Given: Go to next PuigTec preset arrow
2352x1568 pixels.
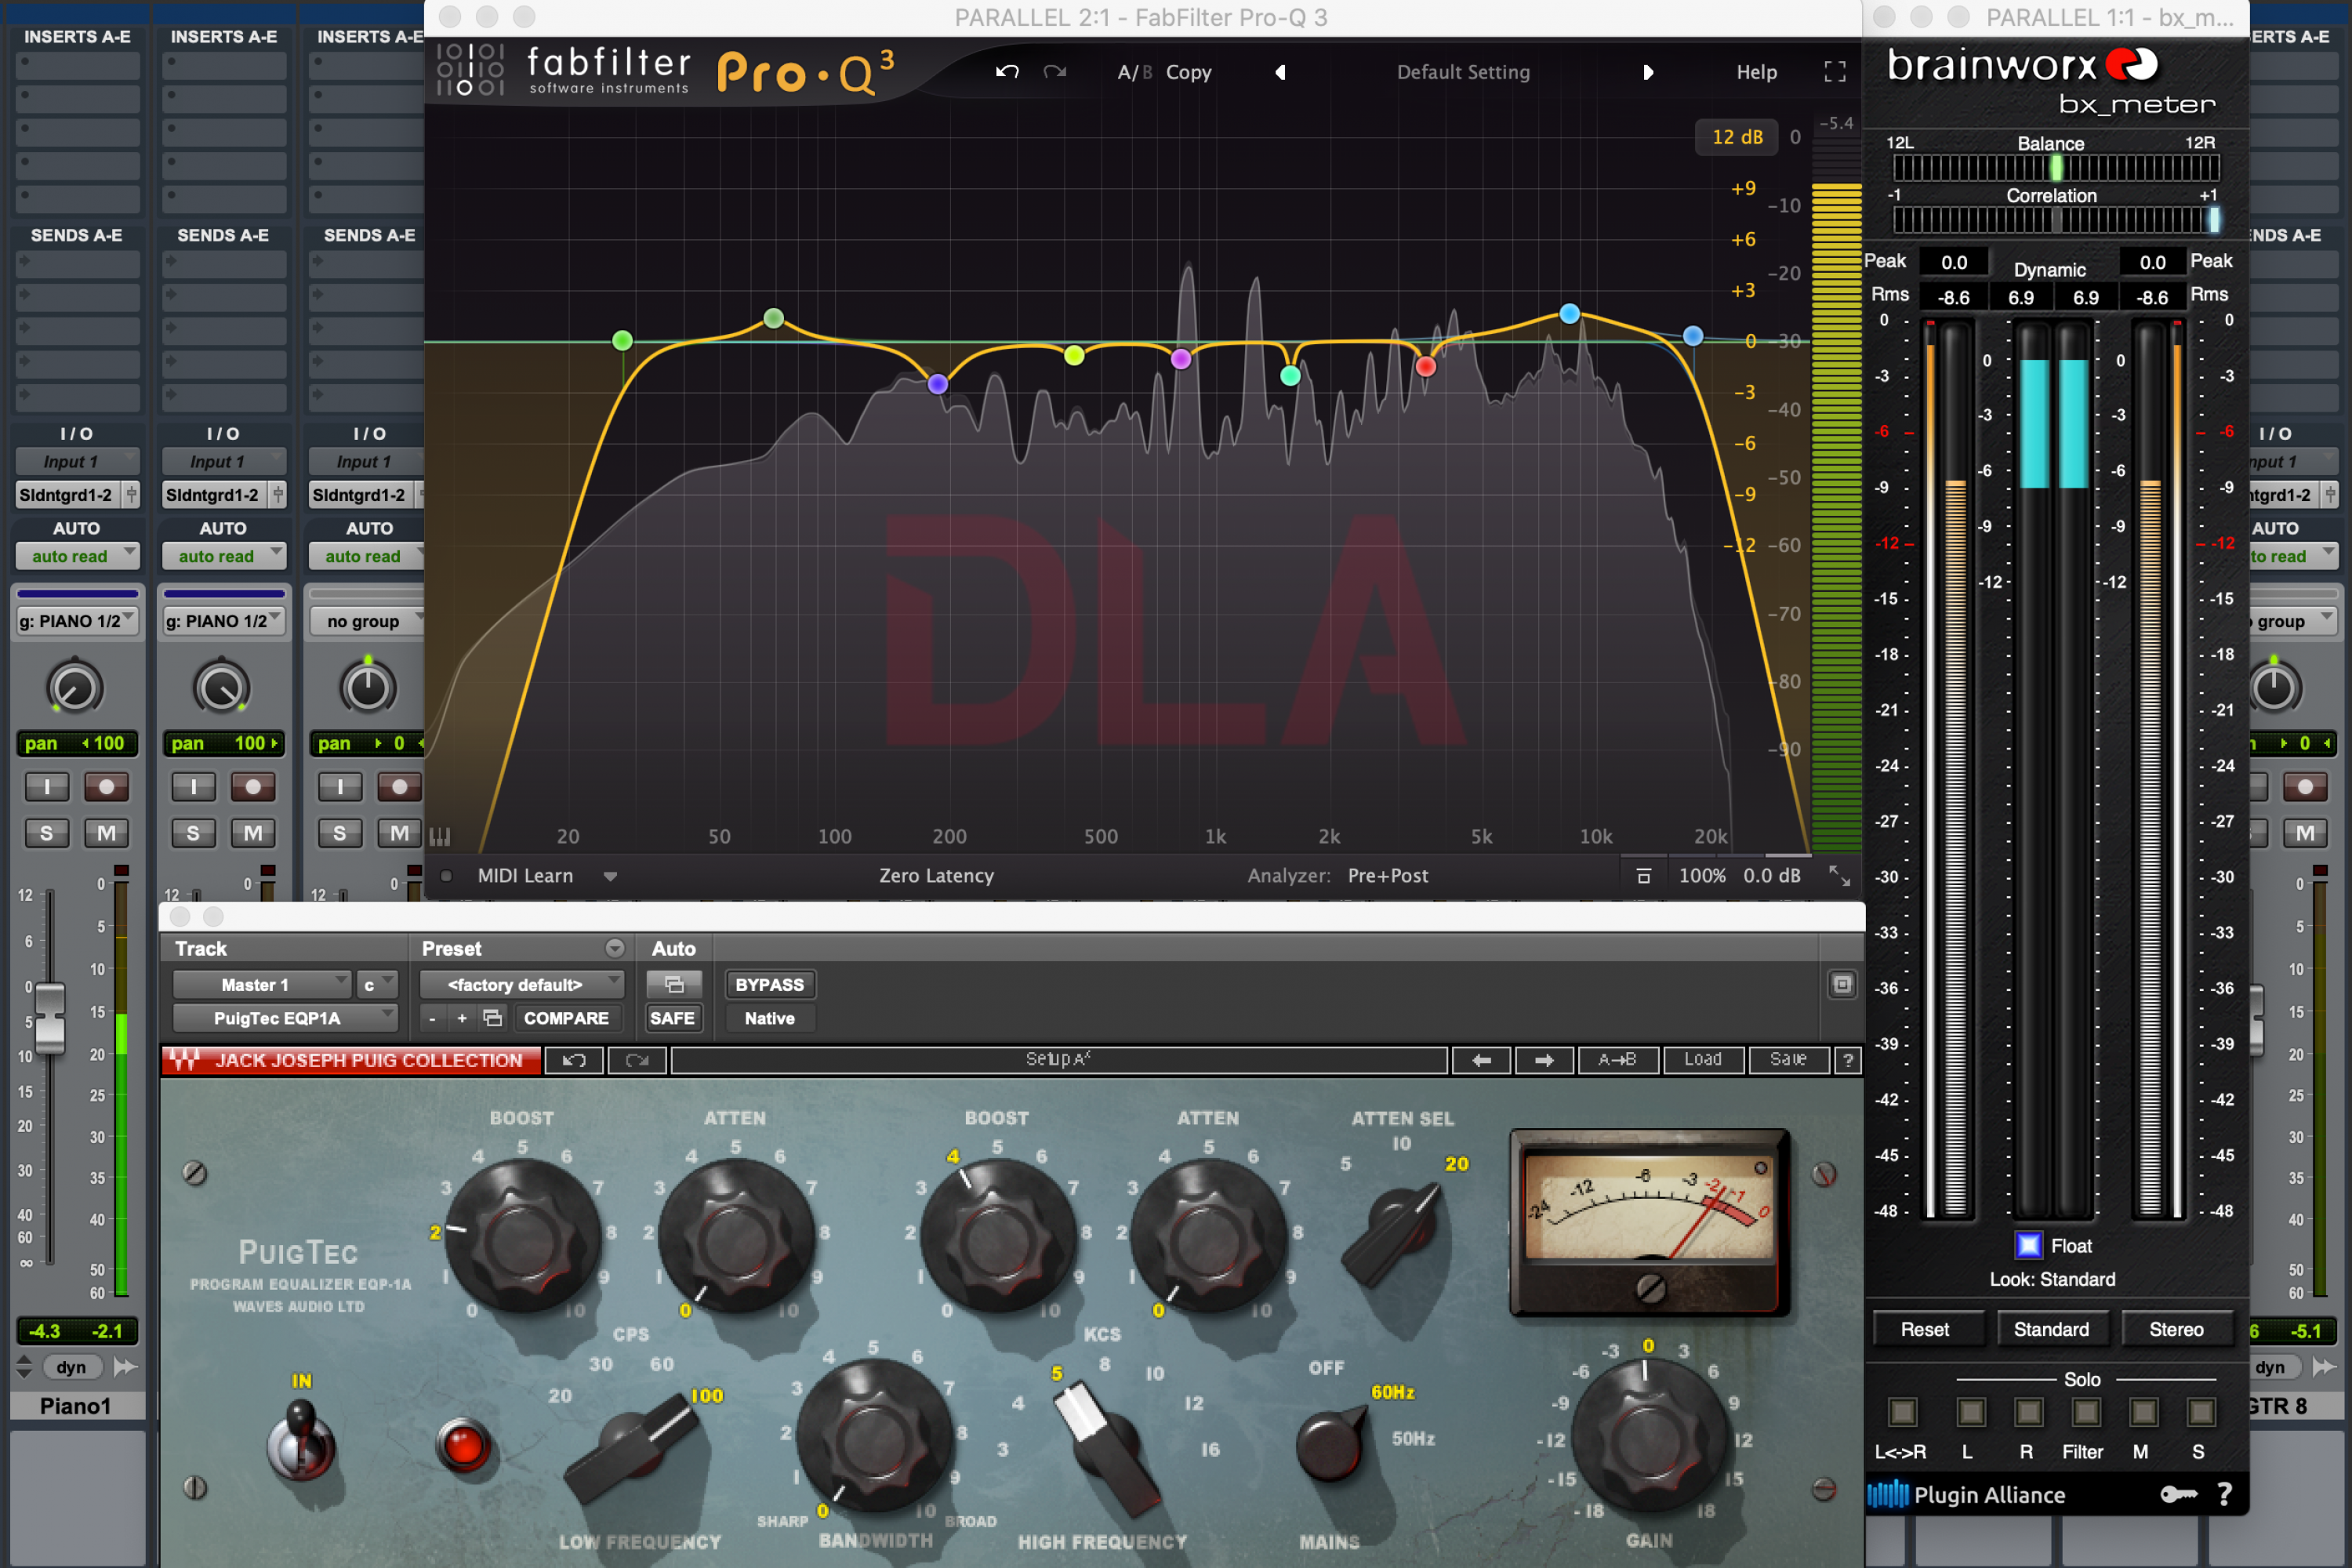Looking at the screenshot, I should pyautogui.click(x=1544, y=1060).
